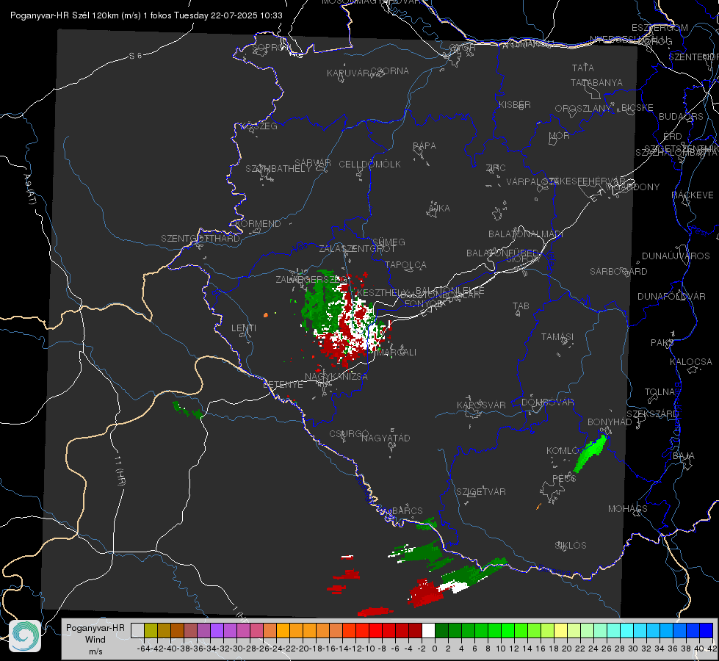Select the VARPALOTA label
The height and width of the screenshot is (661, 719).
[532, 181]
